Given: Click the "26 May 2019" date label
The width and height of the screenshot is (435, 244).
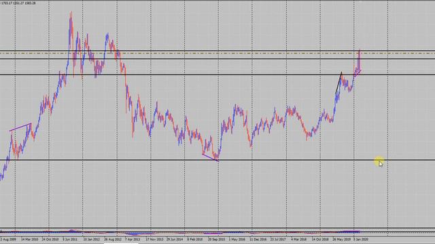Looking at the screenshot, I should coord(341,239).
